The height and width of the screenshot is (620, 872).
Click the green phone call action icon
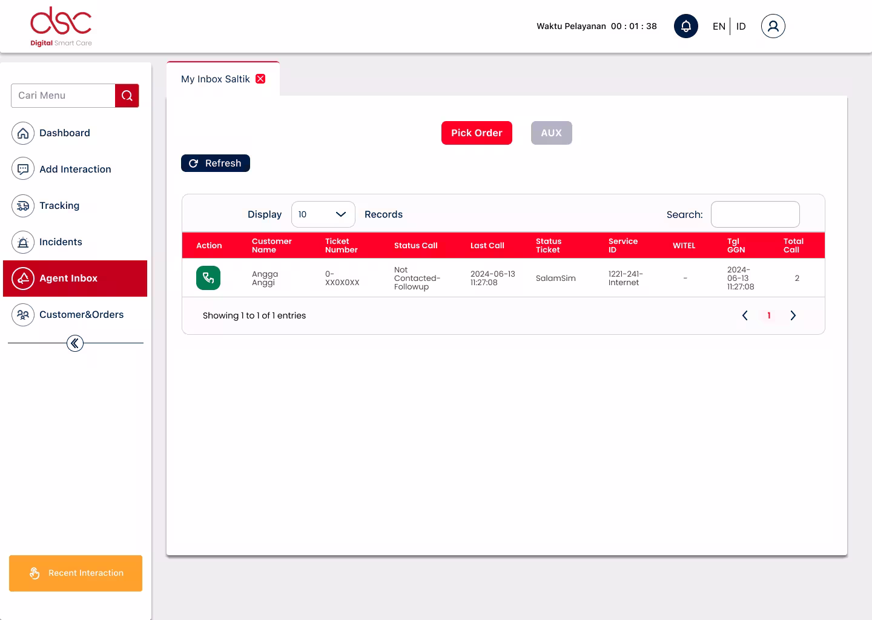click(208, 278)
